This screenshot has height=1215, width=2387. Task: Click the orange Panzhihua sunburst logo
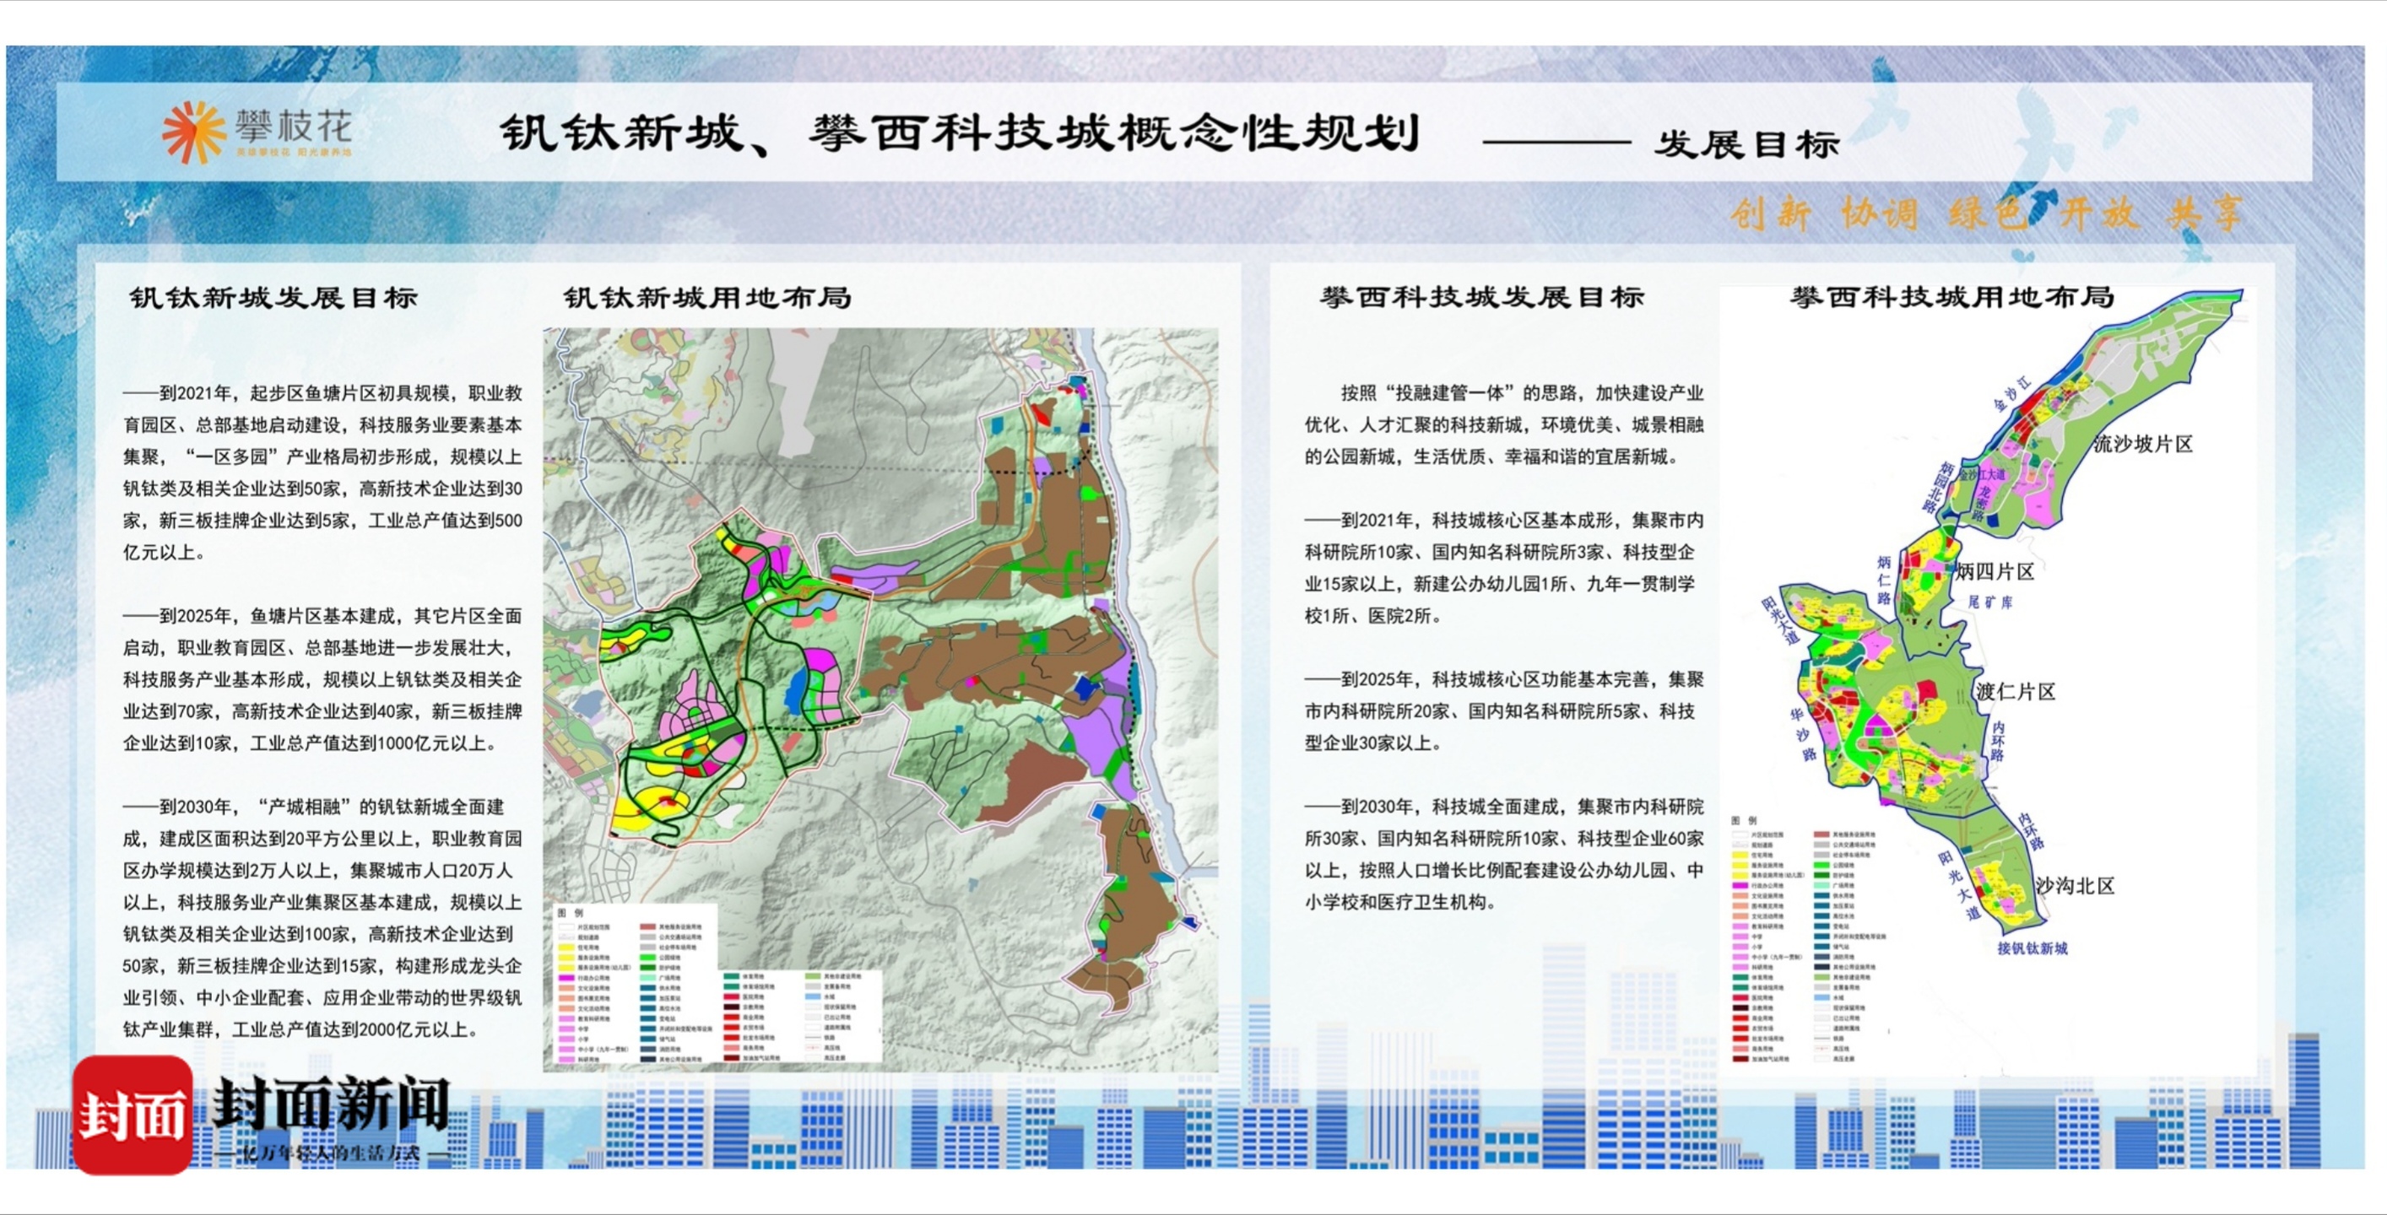[x=193, y=132]
